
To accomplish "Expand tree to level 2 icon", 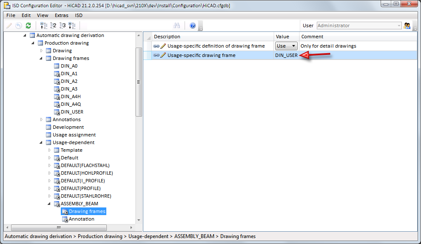I will coord(53,26).
